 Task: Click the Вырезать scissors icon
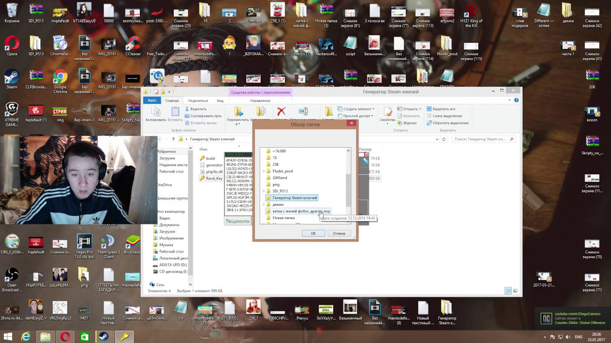click(187, 109)
